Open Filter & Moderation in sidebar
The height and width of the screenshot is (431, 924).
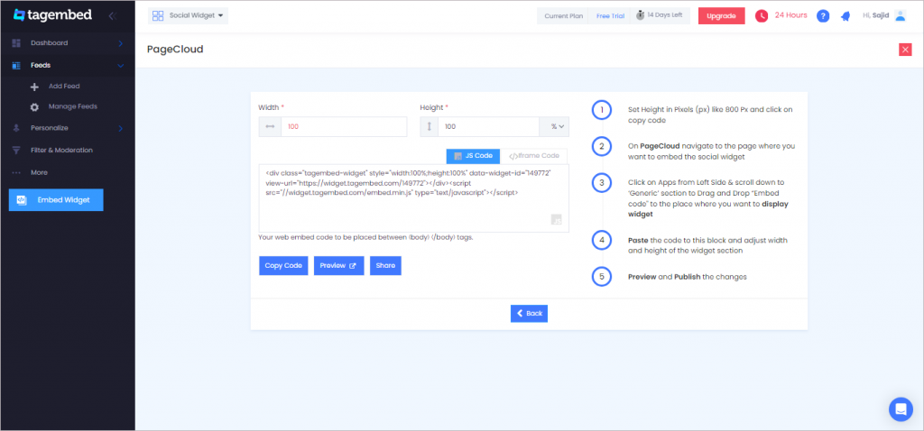click(62, 151)
